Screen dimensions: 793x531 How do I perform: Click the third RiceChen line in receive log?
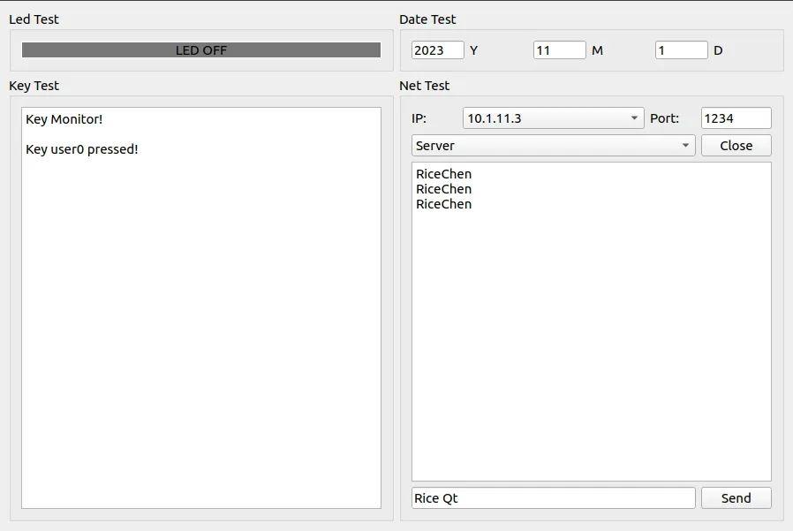coord(443,204)
